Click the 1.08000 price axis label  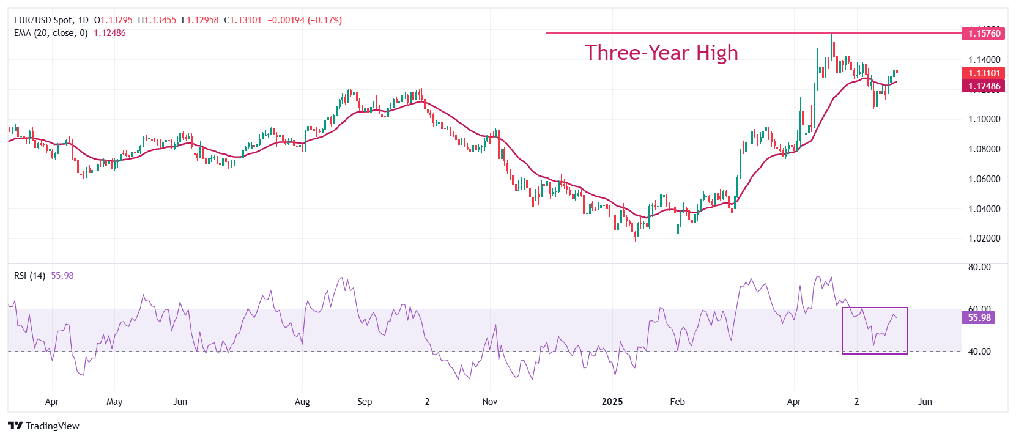coord(984,149)
